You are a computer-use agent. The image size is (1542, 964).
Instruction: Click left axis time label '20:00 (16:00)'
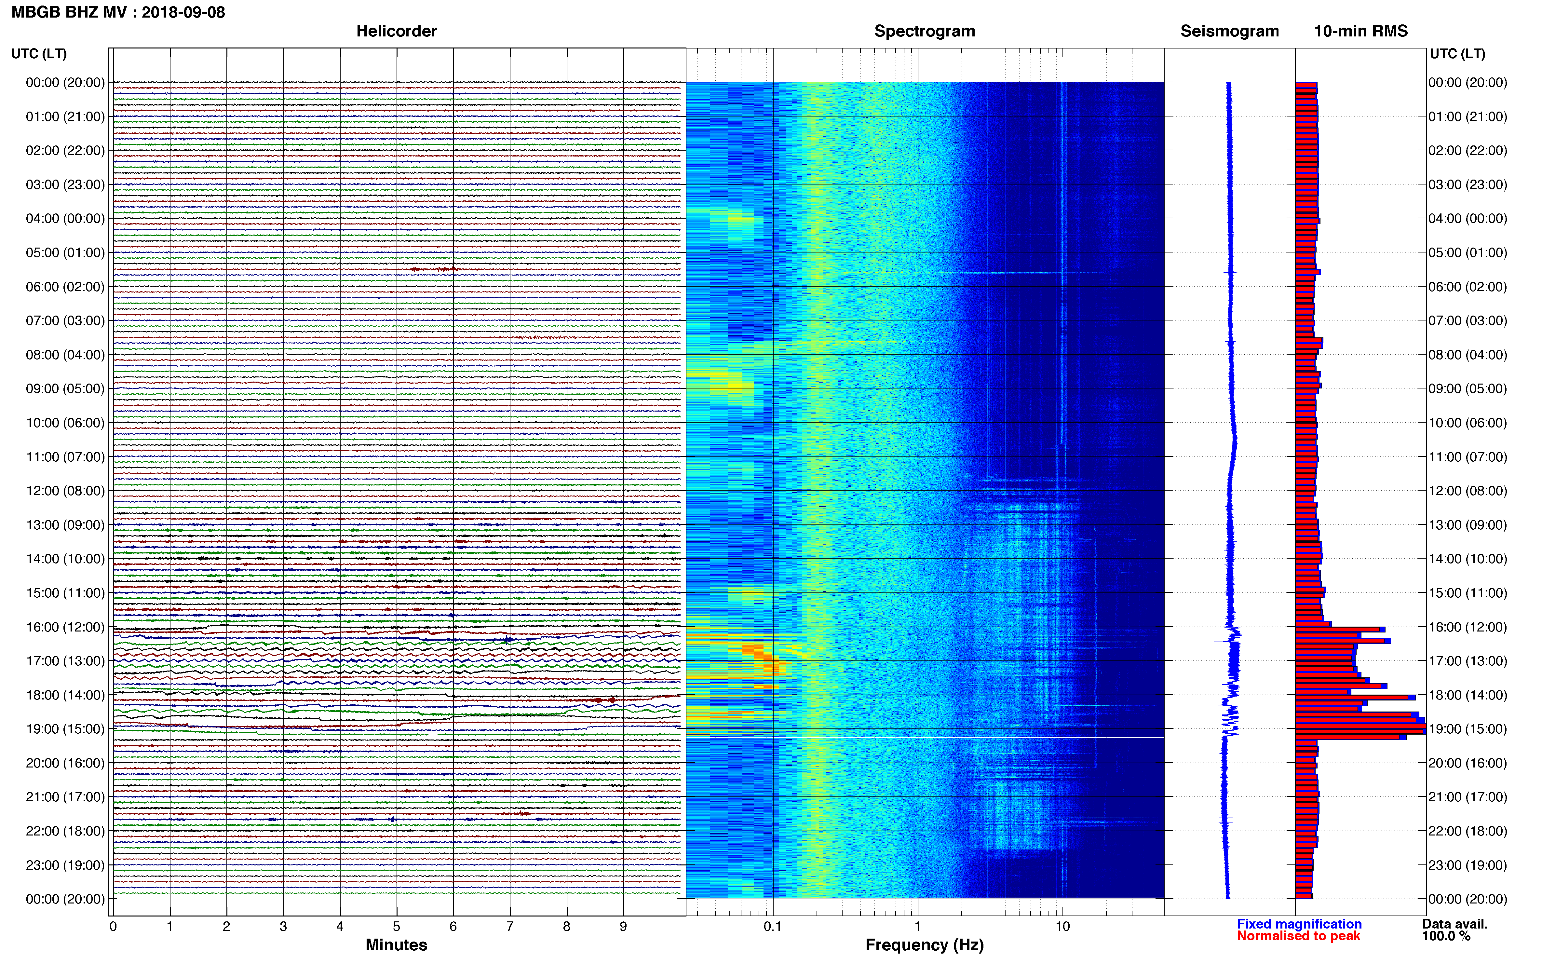click(65, 763)
